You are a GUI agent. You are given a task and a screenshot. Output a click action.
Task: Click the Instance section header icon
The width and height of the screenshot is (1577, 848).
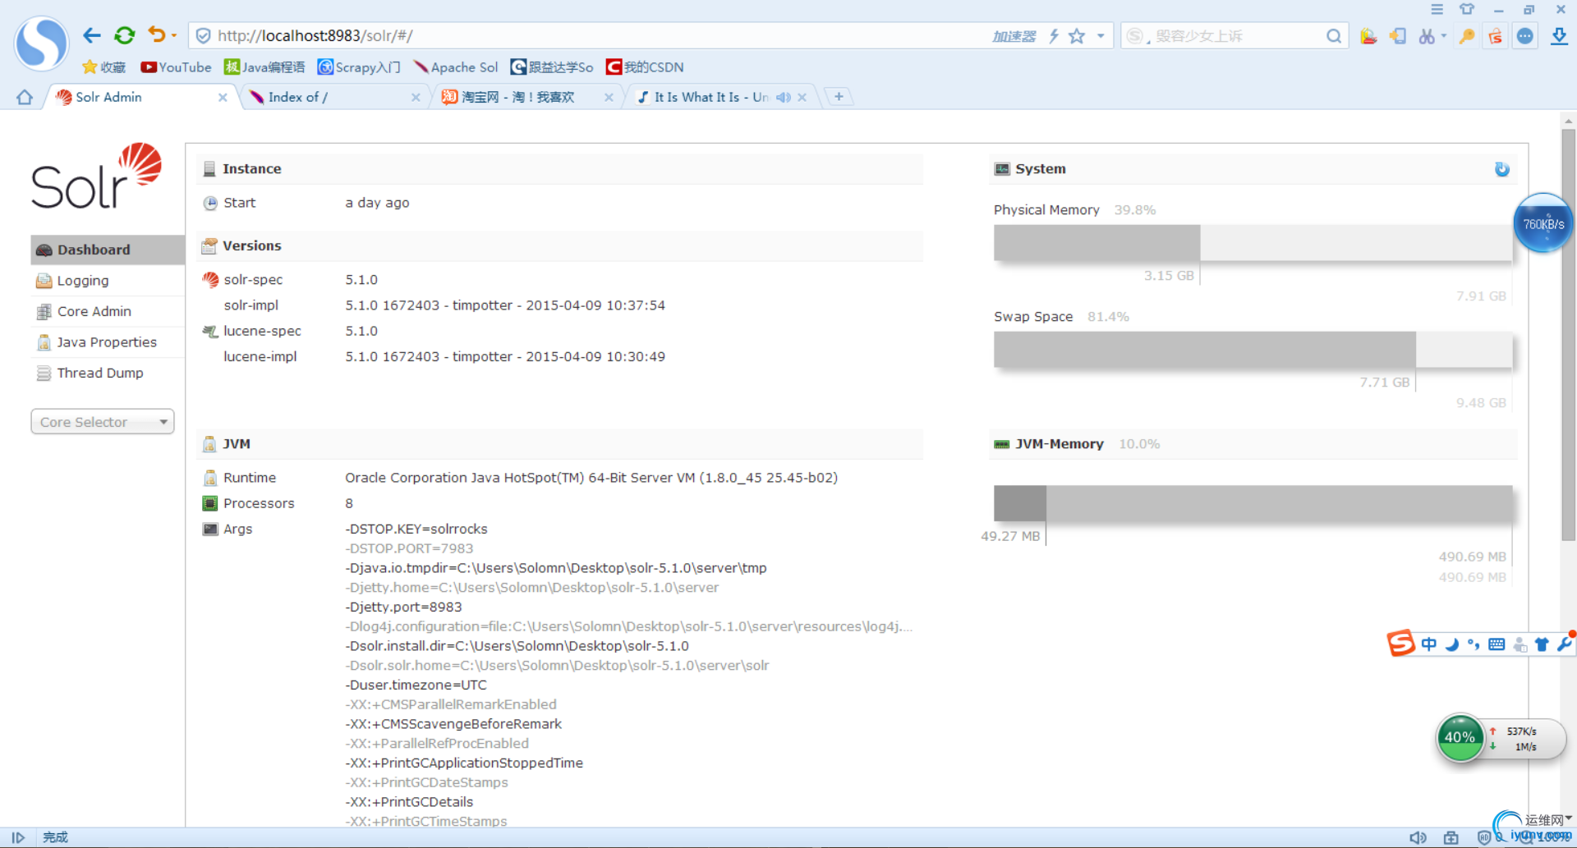click(x=209, y=168)
